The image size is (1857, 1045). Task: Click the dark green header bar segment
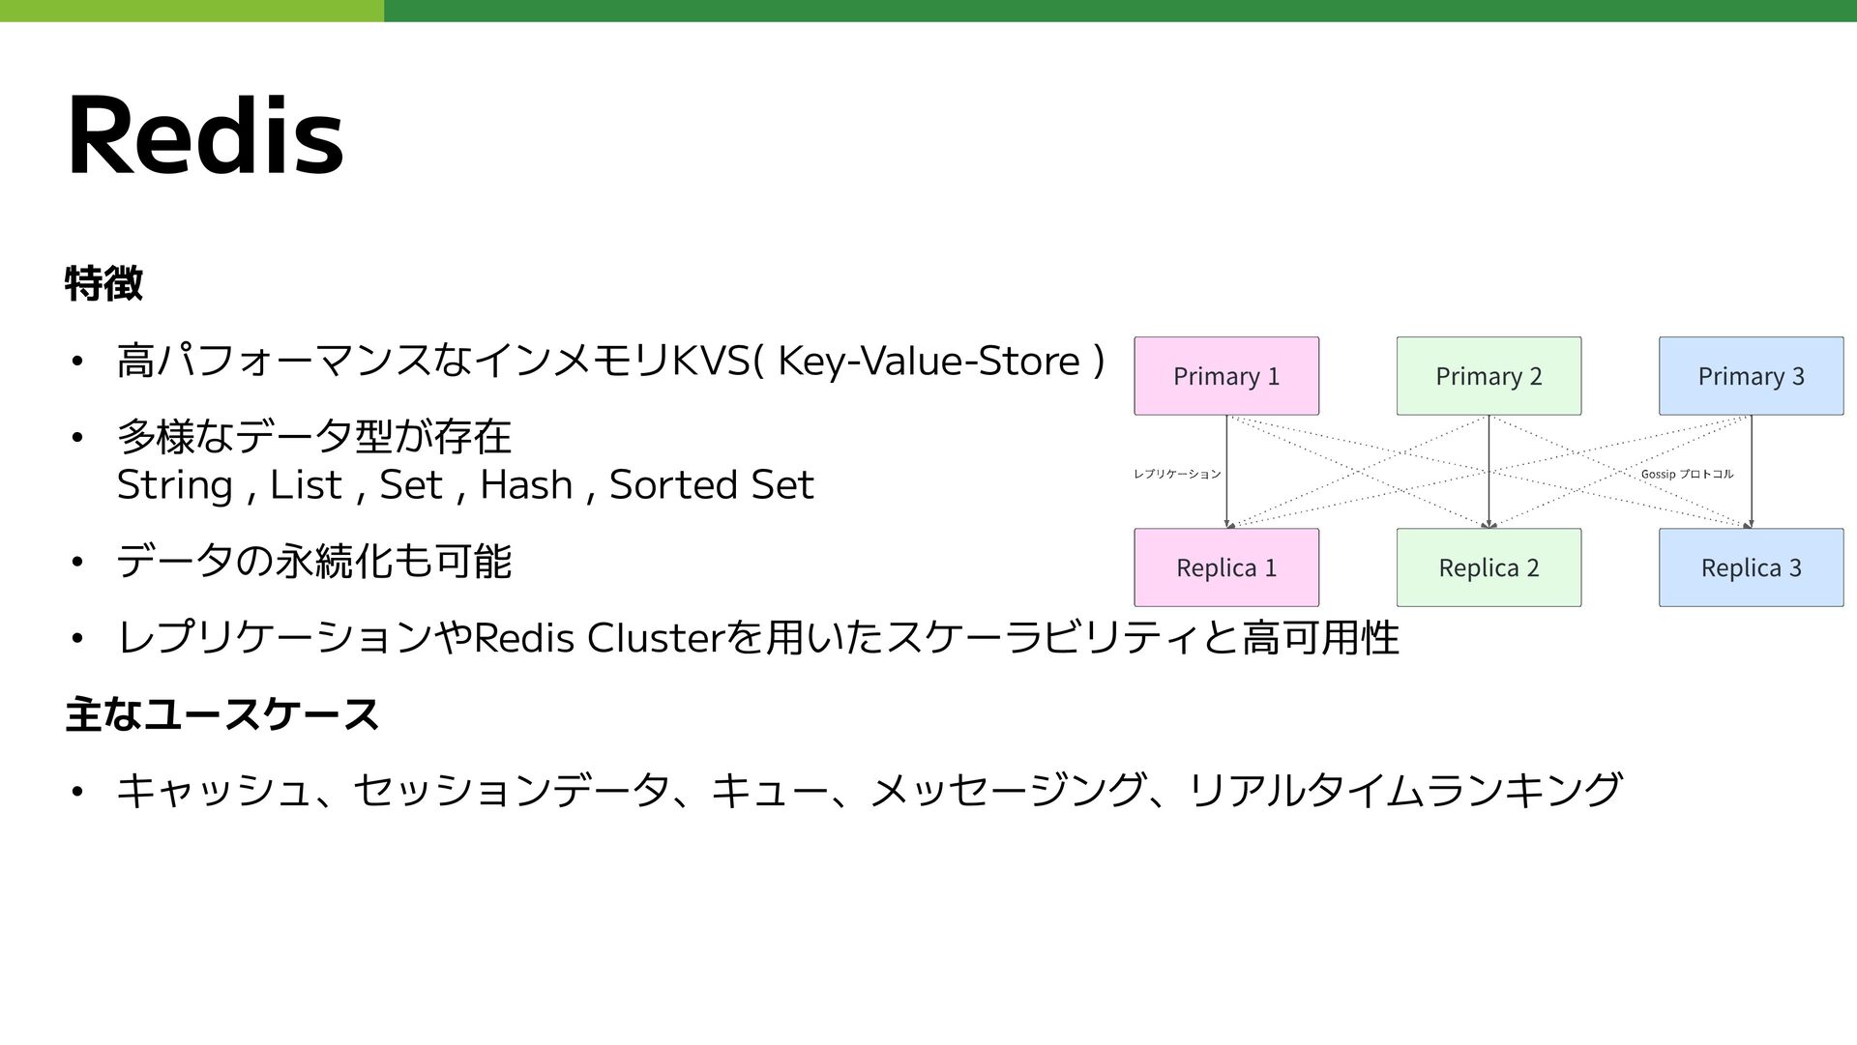tap(1120, 11)
